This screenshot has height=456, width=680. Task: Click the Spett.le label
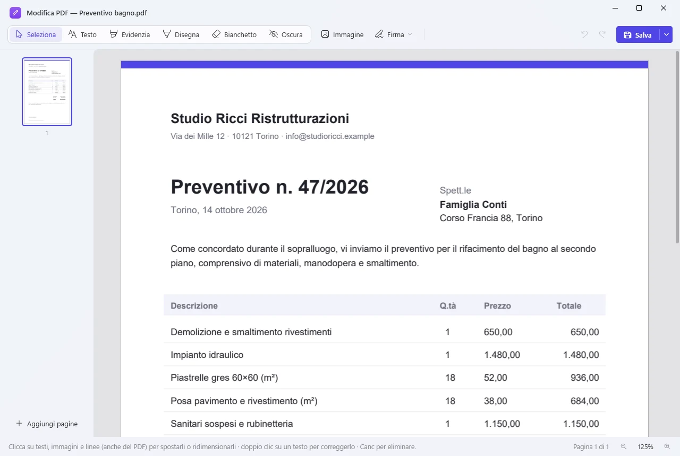coord(455,190)
